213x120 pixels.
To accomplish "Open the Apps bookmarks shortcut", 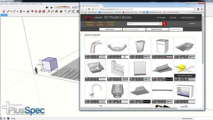I will 84,12.
